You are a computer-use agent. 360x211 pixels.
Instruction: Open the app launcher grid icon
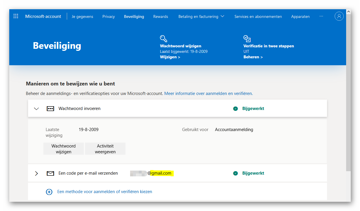coord(16,16)
